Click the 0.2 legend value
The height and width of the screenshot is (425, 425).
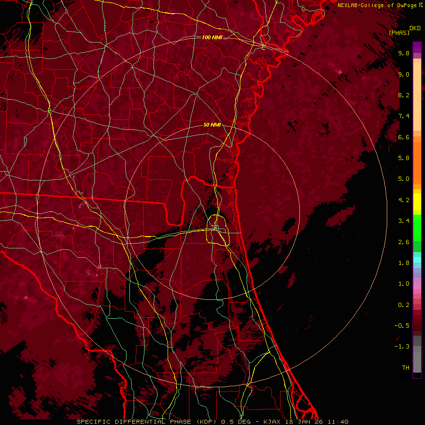pyautogui.click(x=404, y=305)
